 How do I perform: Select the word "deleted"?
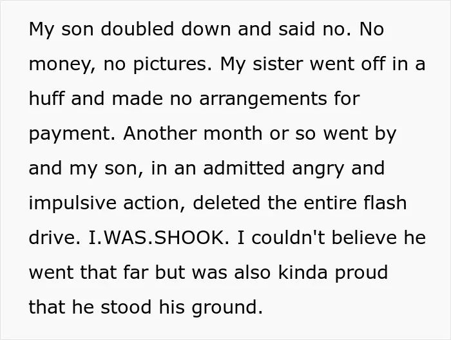click(x=226, y=203)
